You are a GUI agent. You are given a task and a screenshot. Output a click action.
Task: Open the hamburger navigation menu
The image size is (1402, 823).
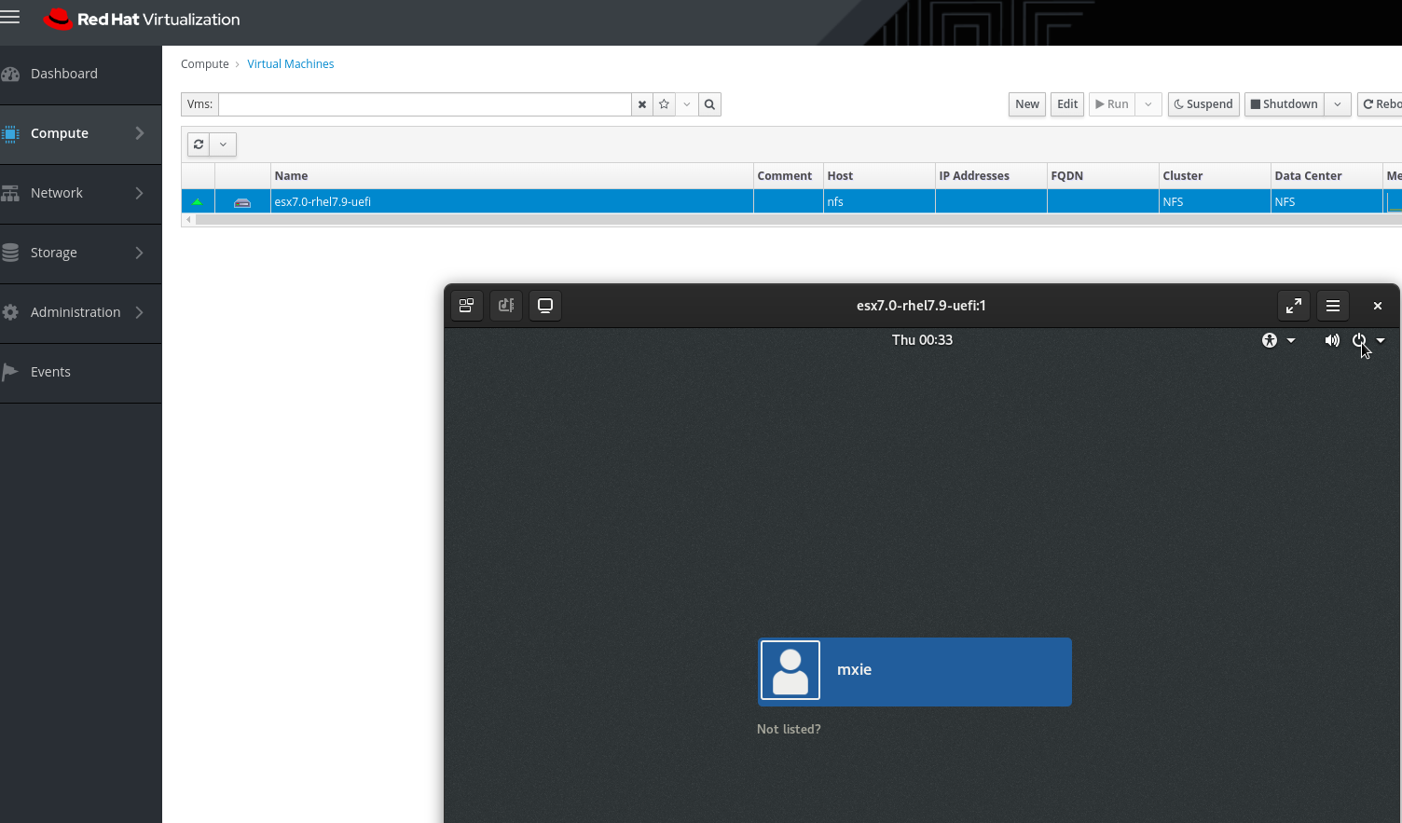coord(10,18)
